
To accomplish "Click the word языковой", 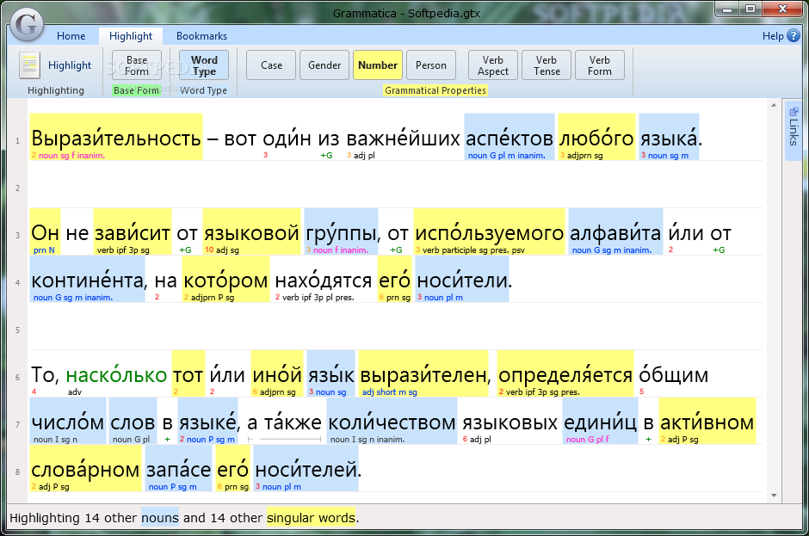I will point(252,233).
